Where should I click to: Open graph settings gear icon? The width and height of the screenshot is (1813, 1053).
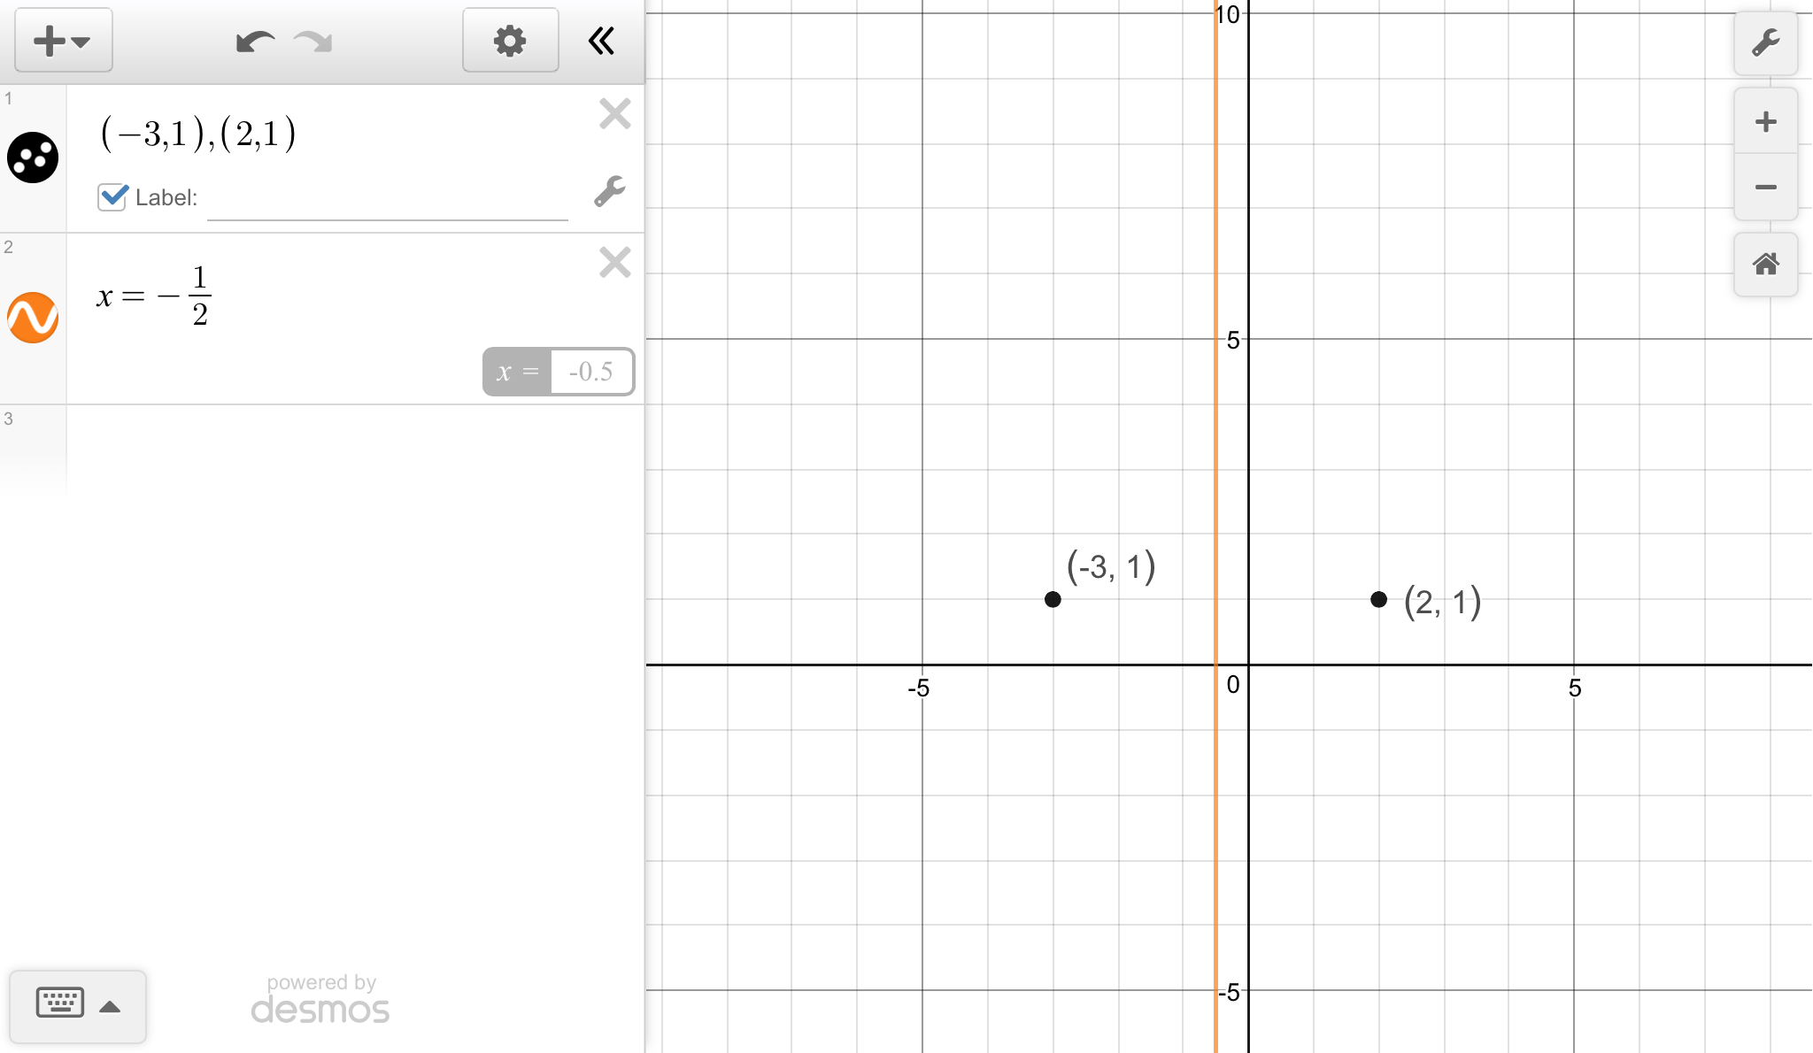coord(510,41)
